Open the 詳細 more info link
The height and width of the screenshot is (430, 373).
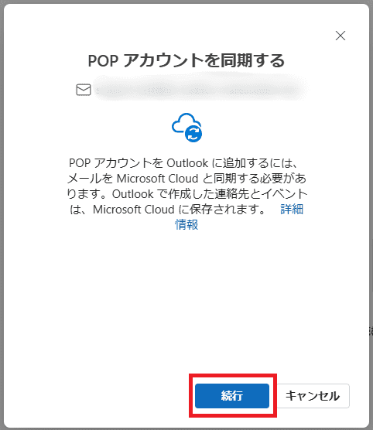click(x=292, y=210)
